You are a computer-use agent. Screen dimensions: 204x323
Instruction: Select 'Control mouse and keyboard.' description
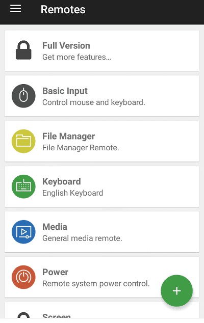pos(94,102)
